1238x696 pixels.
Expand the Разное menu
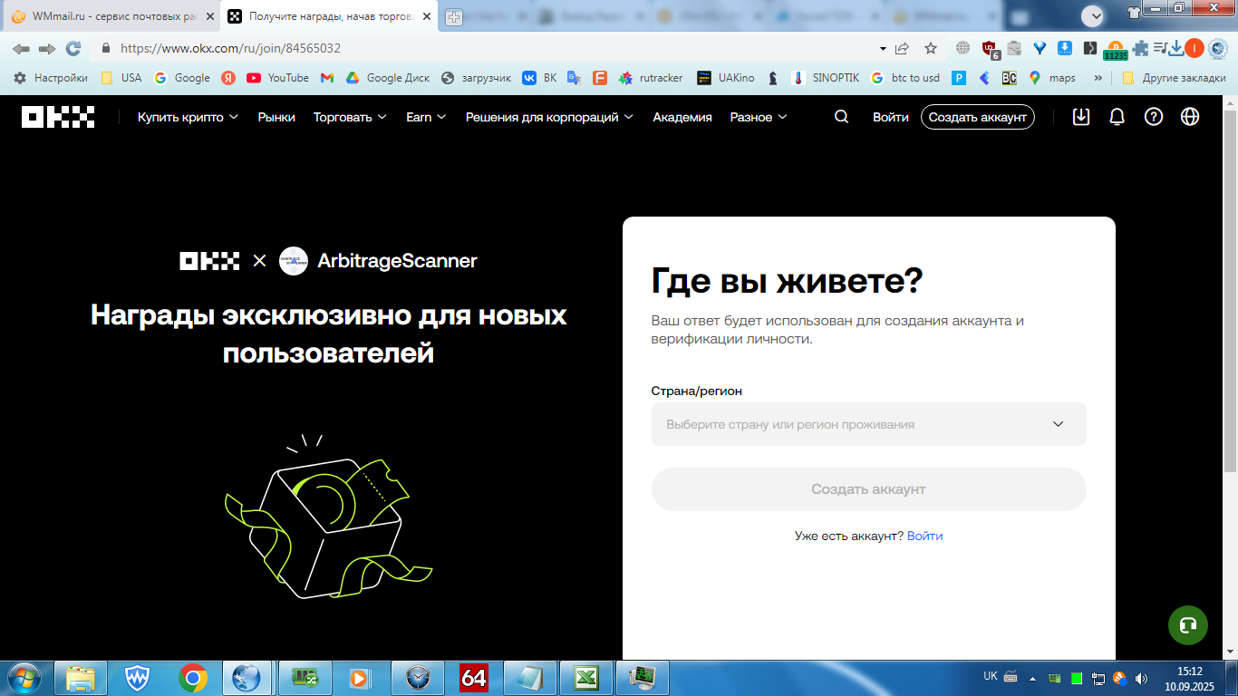pos(759,117)
